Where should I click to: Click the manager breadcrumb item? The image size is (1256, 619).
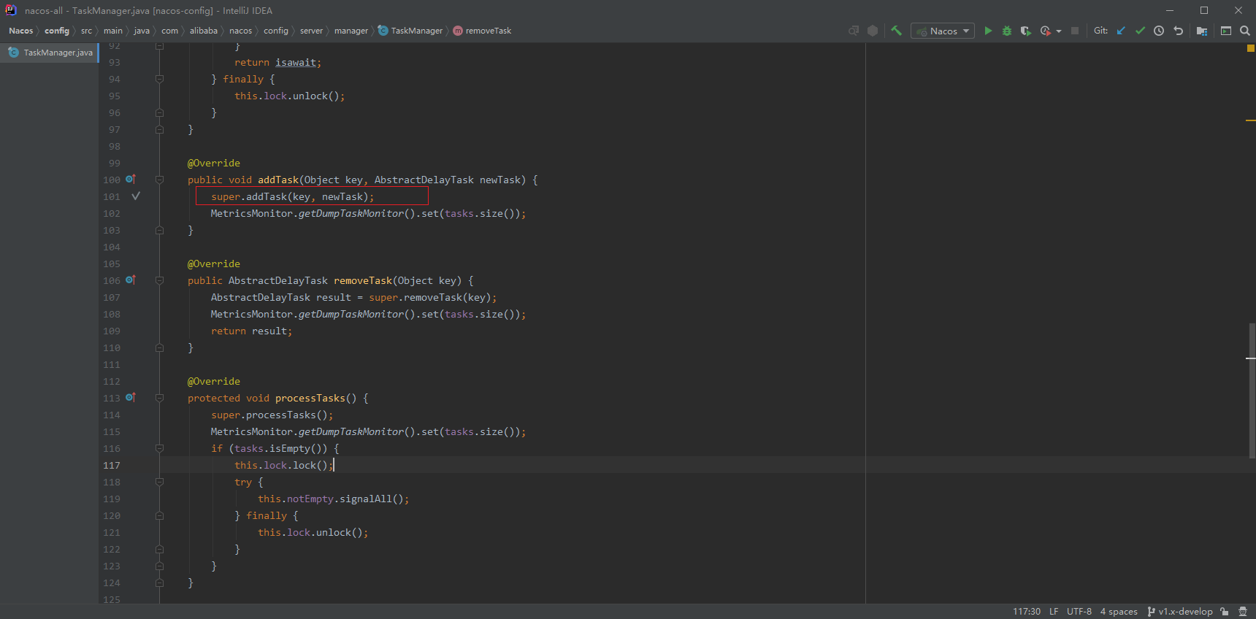pos(351,31)
